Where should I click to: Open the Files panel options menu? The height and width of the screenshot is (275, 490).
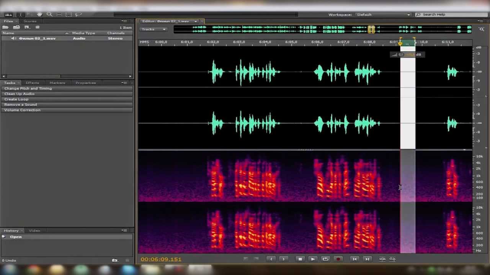click(124, 21)
